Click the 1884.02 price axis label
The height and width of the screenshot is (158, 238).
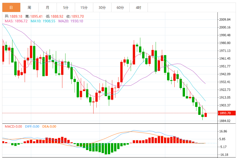pyautogui.click(x=225, y=121)
